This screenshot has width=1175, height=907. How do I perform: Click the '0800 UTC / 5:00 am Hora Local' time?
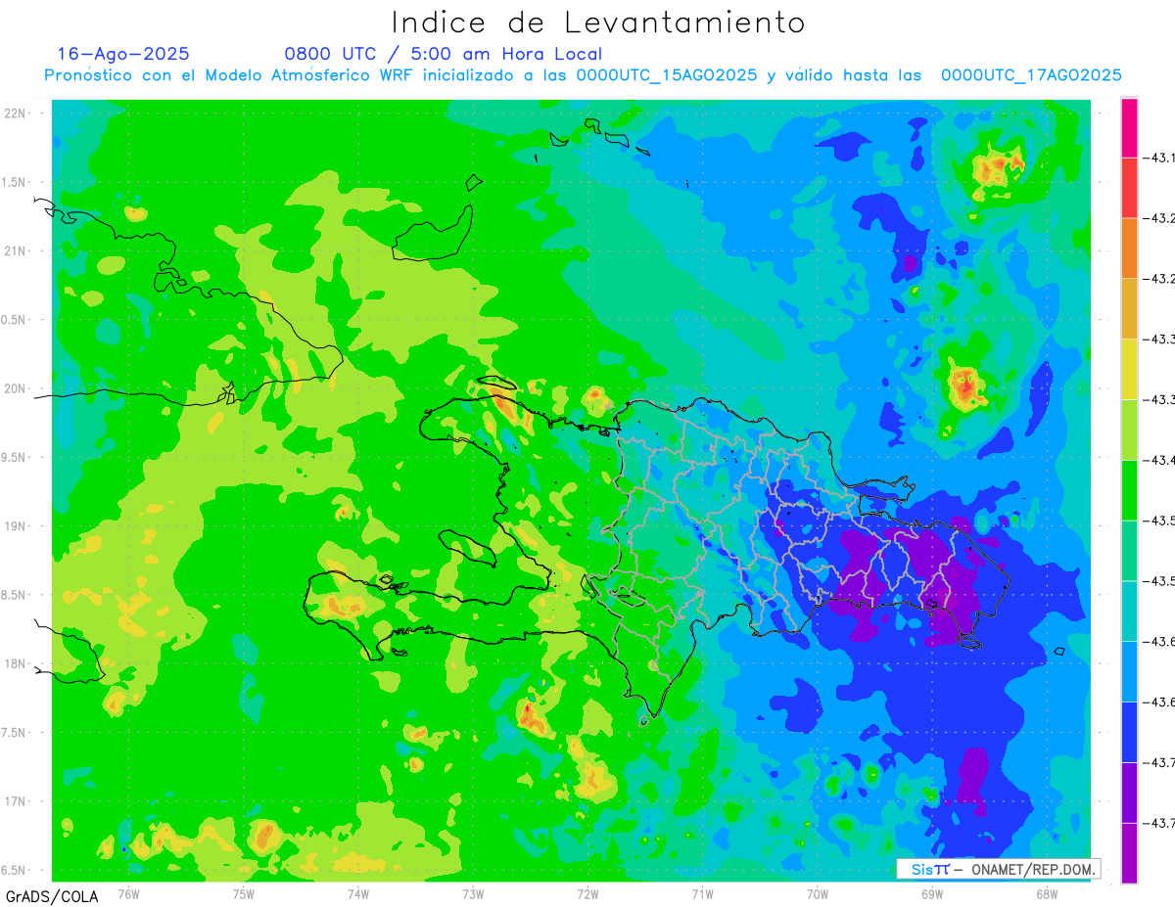(444, 55)
